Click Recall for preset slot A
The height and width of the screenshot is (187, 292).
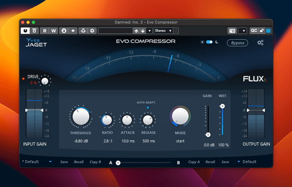(x=79, y=162)
